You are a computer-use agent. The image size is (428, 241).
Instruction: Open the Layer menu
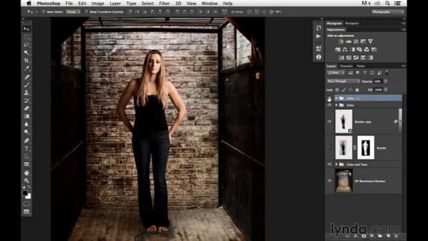pos(115,3)
